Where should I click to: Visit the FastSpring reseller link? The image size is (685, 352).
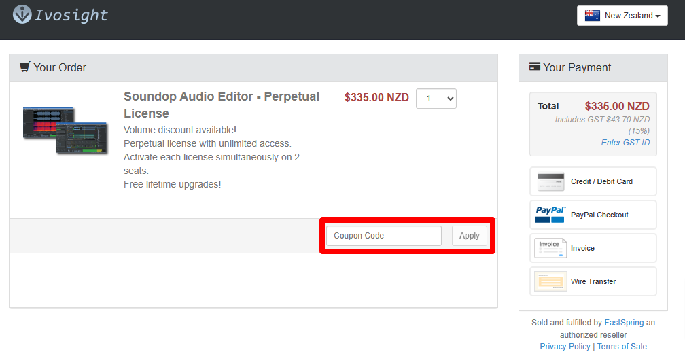tap(623, 323)
